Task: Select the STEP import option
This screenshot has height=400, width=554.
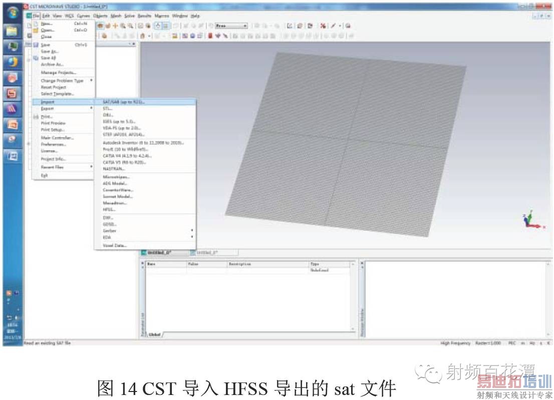Action: 145,135
